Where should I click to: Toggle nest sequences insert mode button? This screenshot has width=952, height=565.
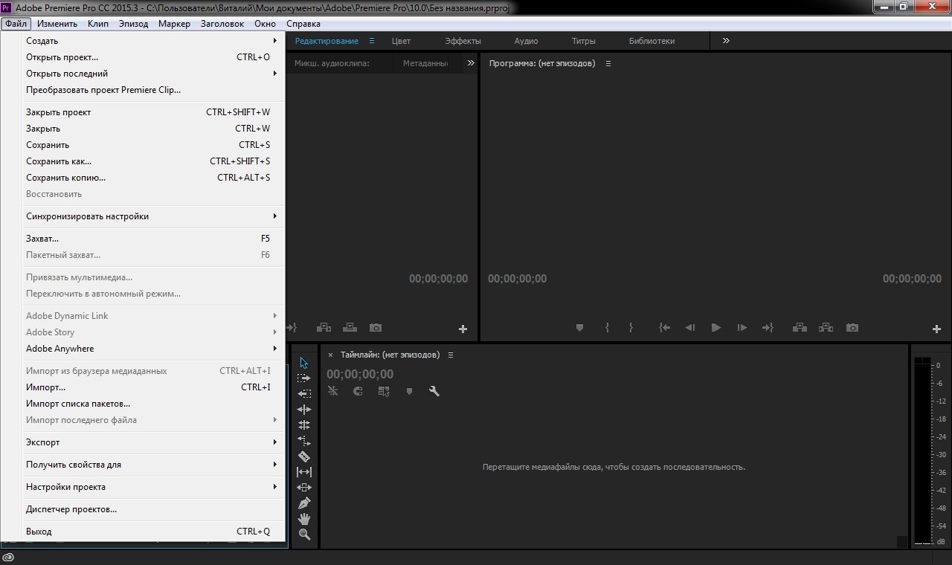[333, 391]
